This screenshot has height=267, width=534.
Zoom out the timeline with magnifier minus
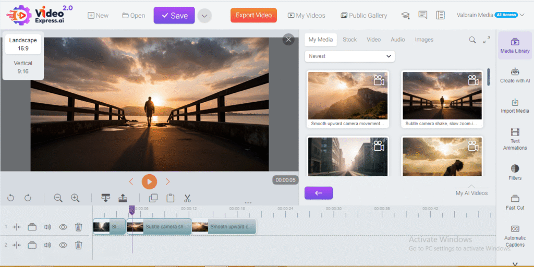coord(58,198)
